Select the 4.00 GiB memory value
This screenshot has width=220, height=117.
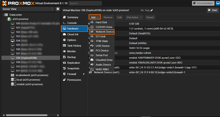134,24
